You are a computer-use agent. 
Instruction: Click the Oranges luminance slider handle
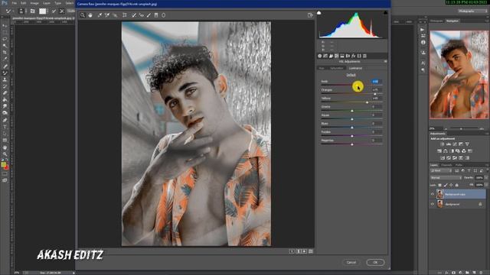pos(375,94)
